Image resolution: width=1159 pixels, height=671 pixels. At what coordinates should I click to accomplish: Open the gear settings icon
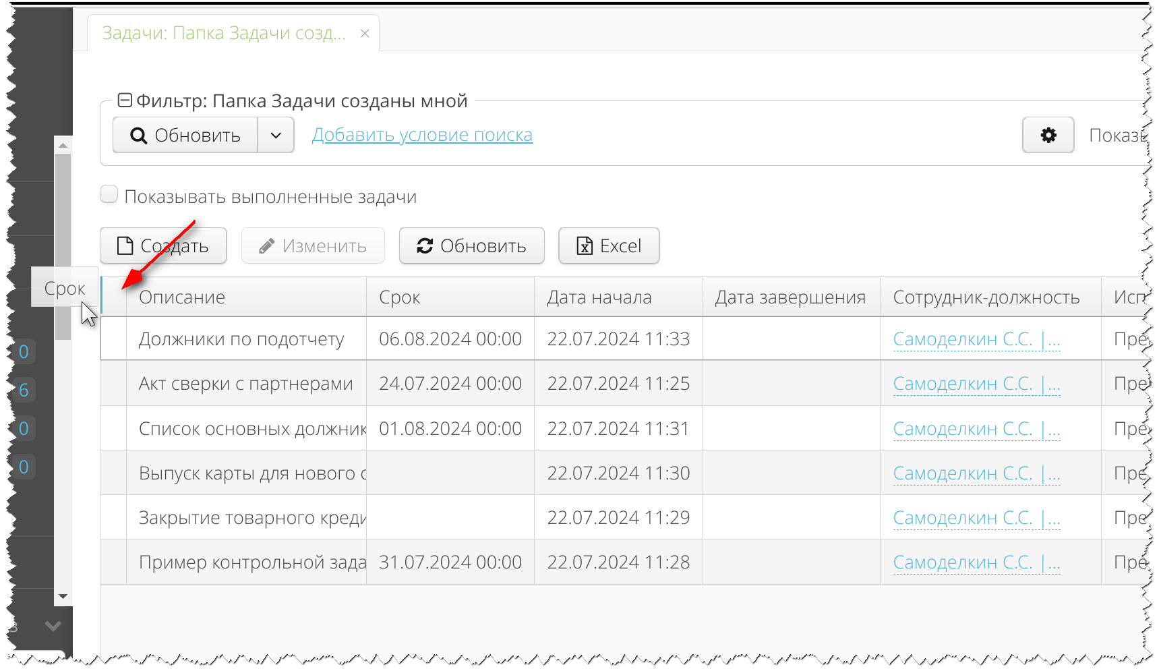point(1048,135)
